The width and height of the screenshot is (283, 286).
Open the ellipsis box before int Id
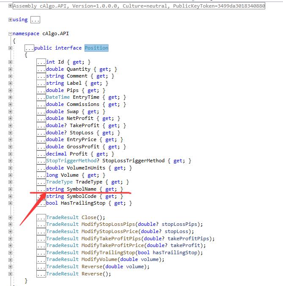(x=41, y=62)
